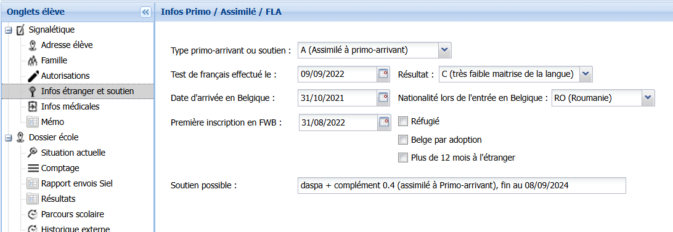Image resolution: width=673 pixels, height=232 pixels.
Task: Open the Résultat dropdown arrow
Action: point(586,74)
